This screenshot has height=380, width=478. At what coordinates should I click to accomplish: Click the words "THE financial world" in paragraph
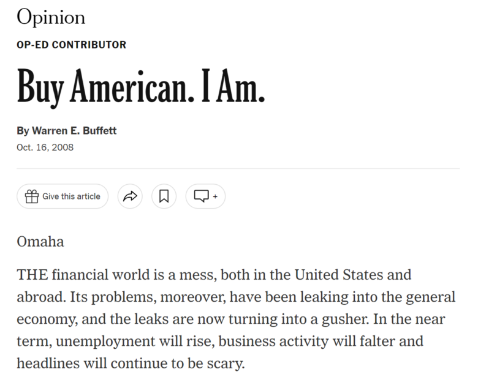(83, 275)
